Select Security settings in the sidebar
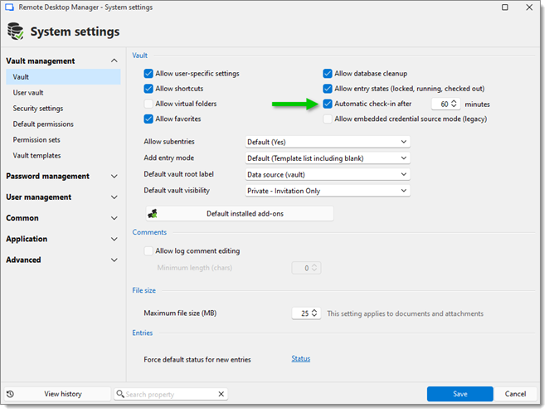Viewport: 549px width, 413px height. tap(38, 109)
